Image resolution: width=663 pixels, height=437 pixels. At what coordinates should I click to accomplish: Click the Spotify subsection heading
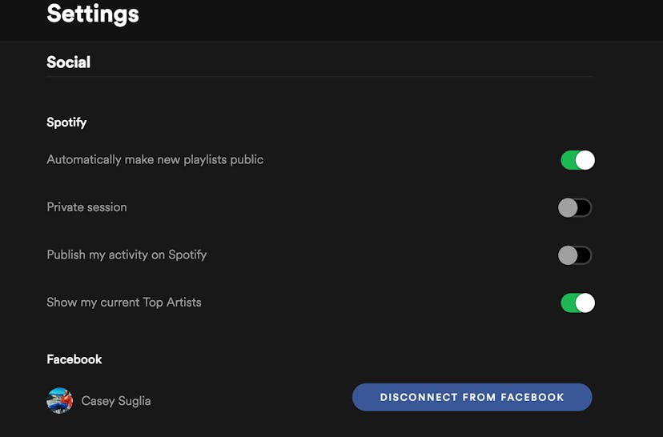(66, 122)
